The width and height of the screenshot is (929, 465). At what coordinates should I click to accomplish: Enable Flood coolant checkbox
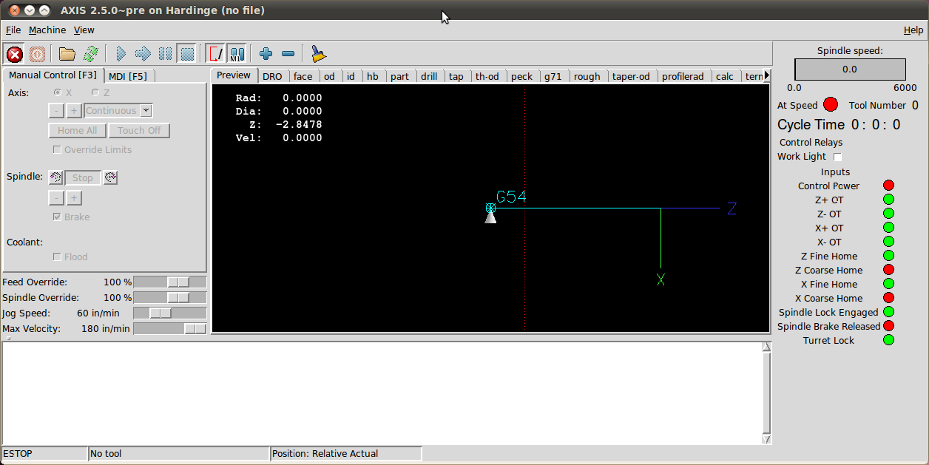click(58, 257)
